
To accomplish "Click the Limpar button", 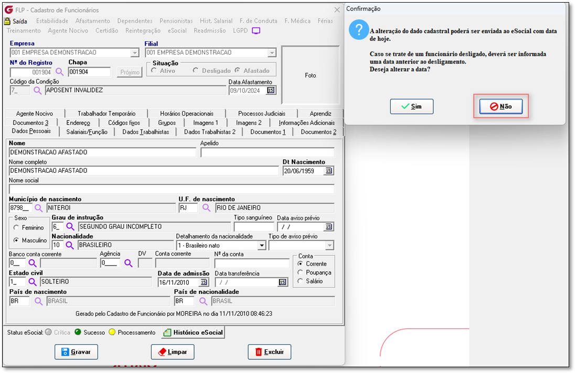I will [173, 352].
